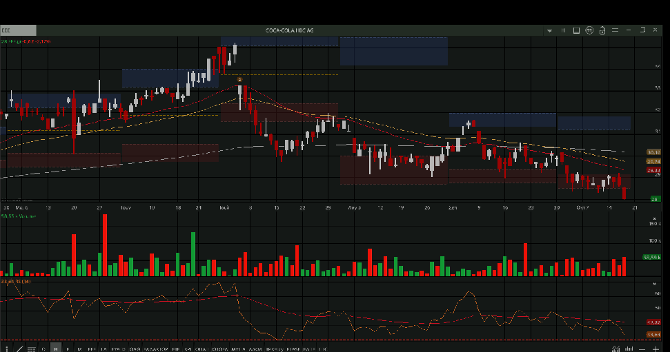This screenshot has height=352, width=670.
Task: Open the chart type icon at bottom right
Action: point(615,349)
